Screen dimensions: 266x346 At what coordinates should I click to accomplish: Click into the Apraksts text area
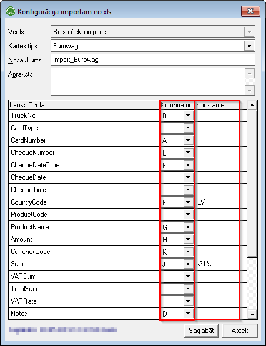148,82
